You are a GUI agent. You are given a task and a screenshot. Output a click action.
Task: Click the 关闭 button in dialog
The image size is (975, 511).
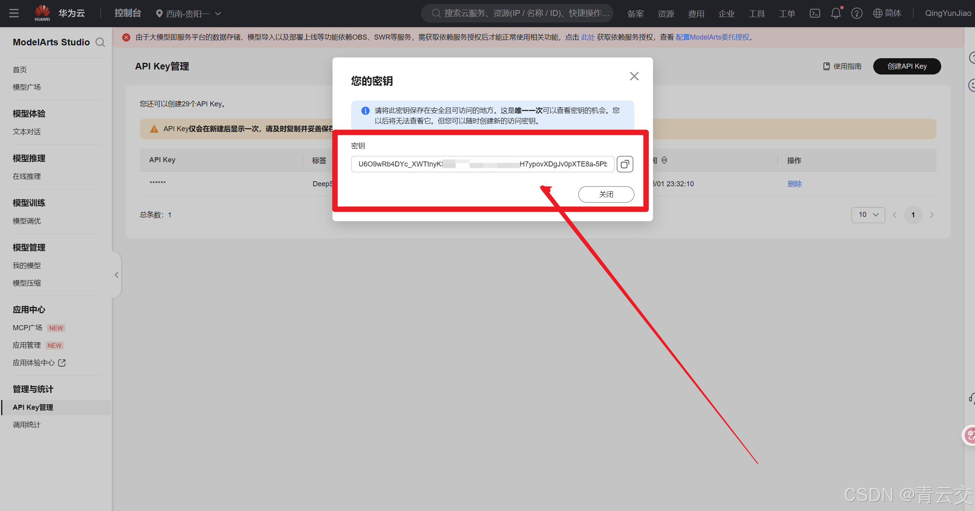606,194
